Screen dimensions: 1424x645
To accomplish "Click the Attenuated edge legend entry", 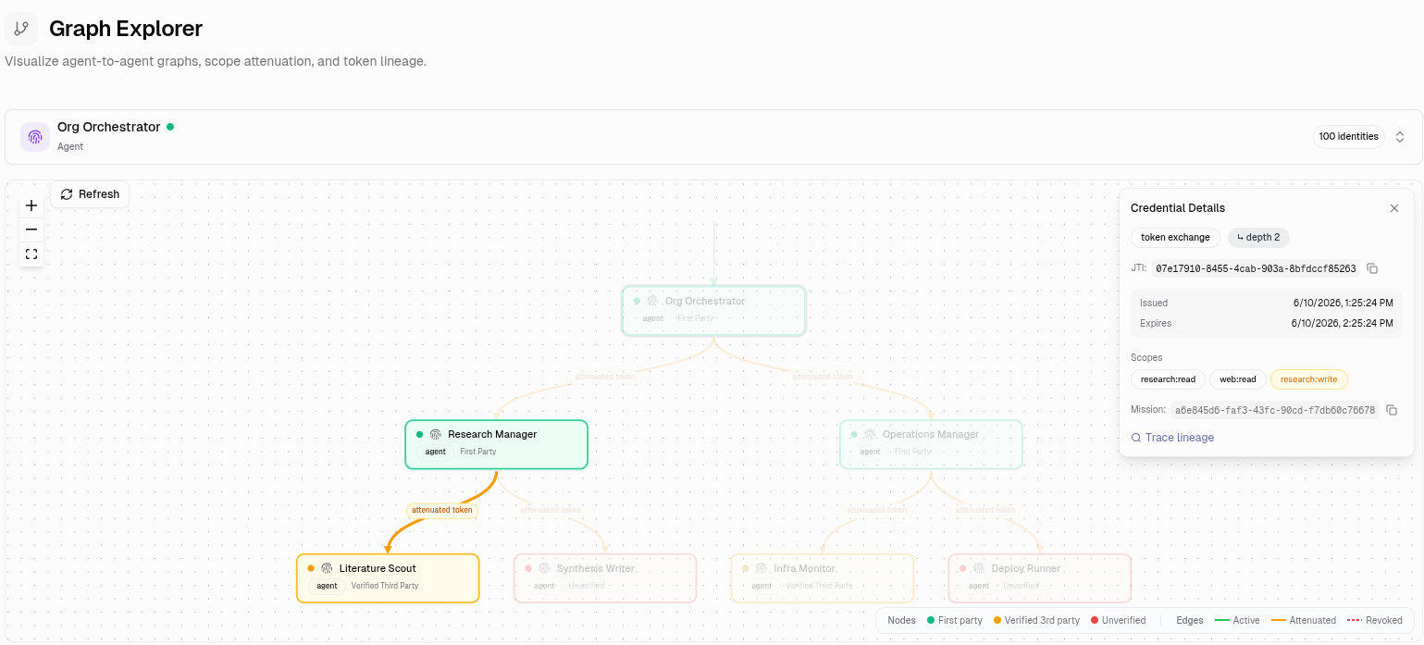I will tap(1304, 620).
